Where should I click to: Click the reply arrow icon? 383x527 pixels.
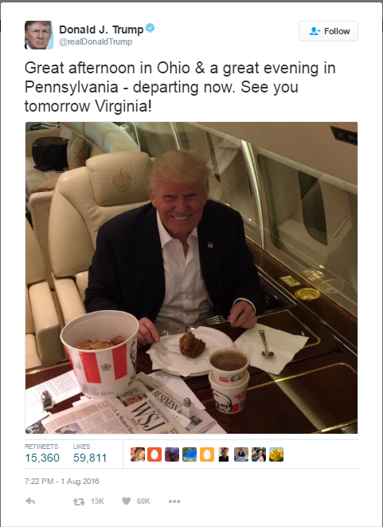tap(30, 501)
